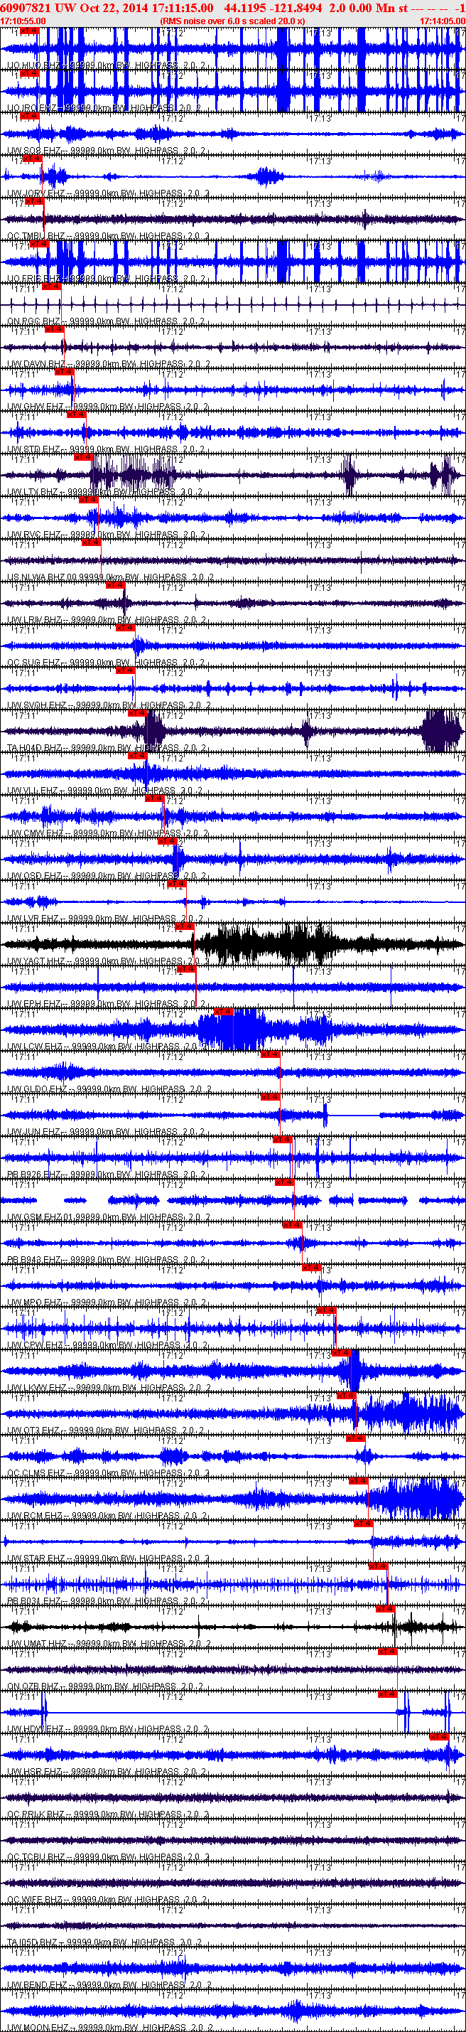Viewport: 466px width, 2032px height.
Task: Click the coordinates 44.1195 -121.8494 text
Action: point(273,8)
